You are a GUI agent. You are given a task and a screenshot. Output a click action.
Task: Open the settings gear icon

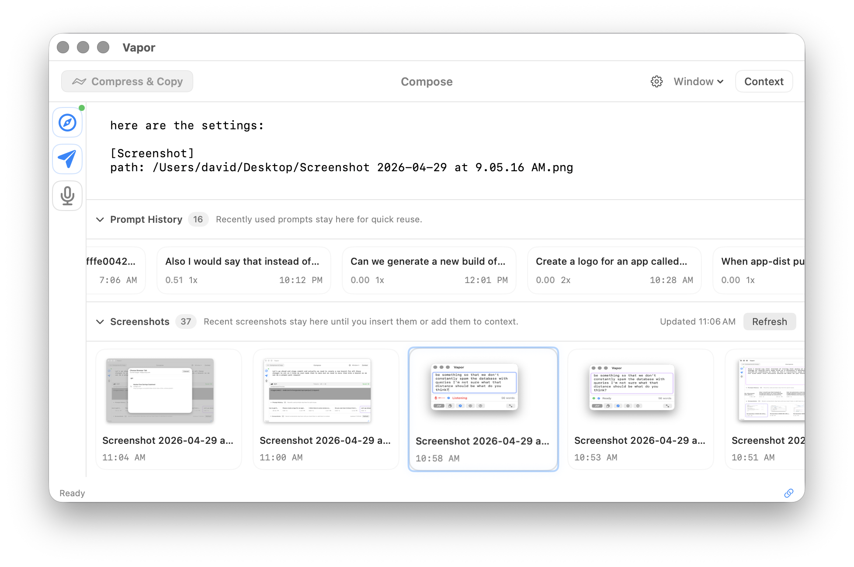[656, 81]
